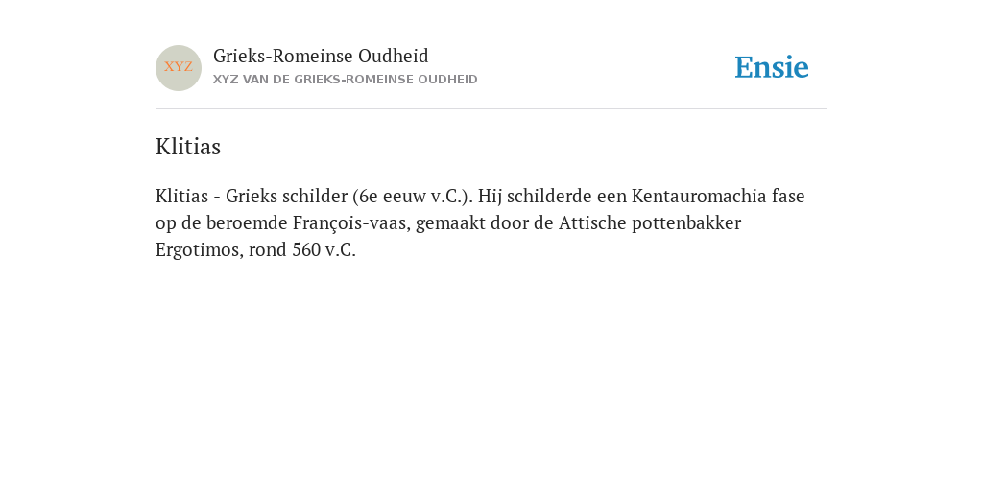Click the word pottenbakker in the description
The width and height of the screenshot is (983, 491).
(x=686, y=223)
